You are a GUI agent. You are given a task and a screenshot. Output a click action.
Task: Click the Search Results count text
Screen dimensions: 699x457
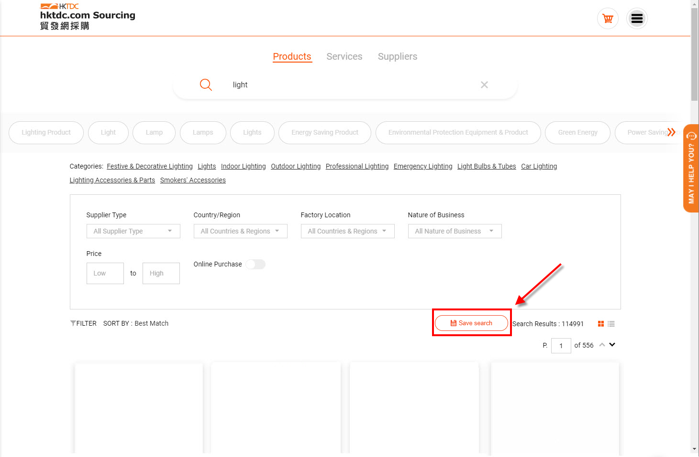[548, 324]
